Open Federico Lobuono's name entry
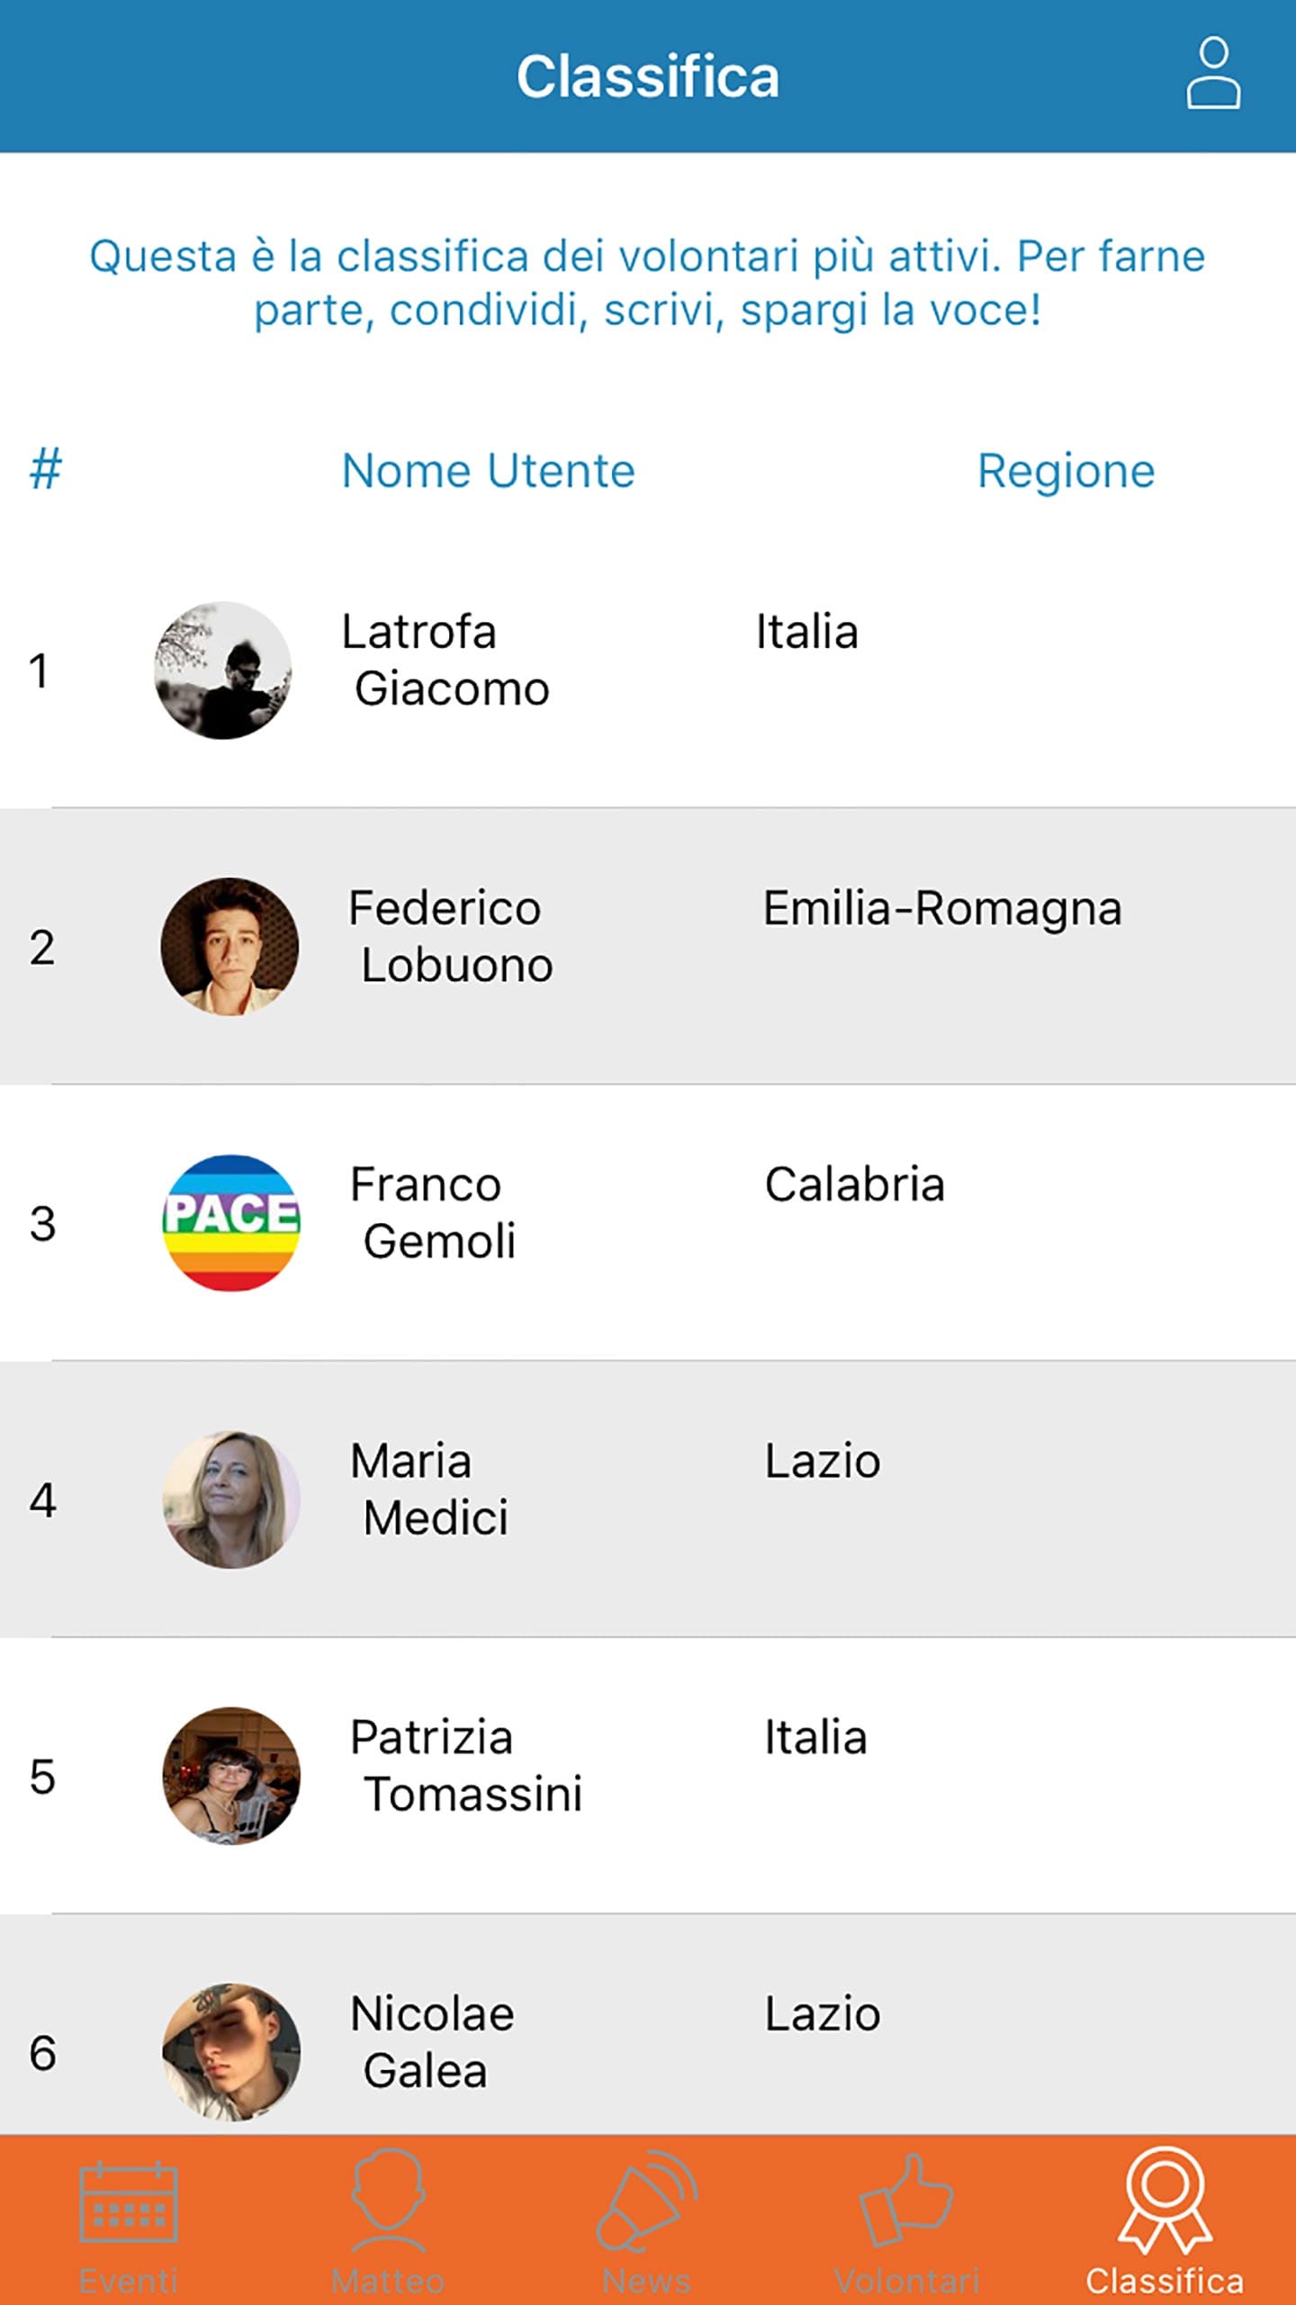Screen dimensions: 1296x2305 (x=451, y=936)
